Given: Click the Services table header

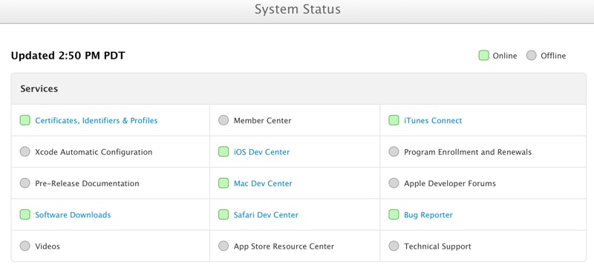Looking at the screenshot, I should (298, 88).
